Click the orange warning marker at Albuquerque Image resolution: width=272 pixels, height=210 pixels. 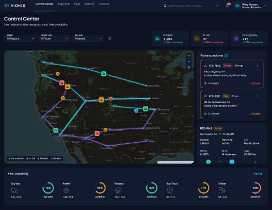(x=105, y=130)
